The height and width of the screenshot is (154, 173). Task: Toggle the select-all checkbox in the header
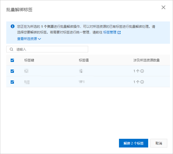pyautogui.click(x=12, y=60)
